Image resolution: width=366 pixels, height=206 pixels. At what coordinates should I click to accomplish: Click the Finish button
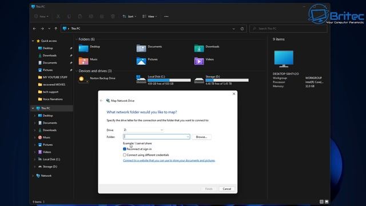[209, 189]
